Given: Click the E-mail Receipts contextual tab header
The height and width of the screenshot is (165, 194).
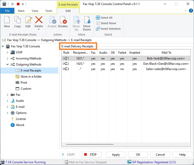Looking at the screenshot, I should click(x=68, y=5).
